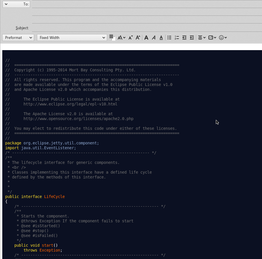The image size is (262, 259).
Task: Open the insert image dropdown
Action: (x=212, y=38)
